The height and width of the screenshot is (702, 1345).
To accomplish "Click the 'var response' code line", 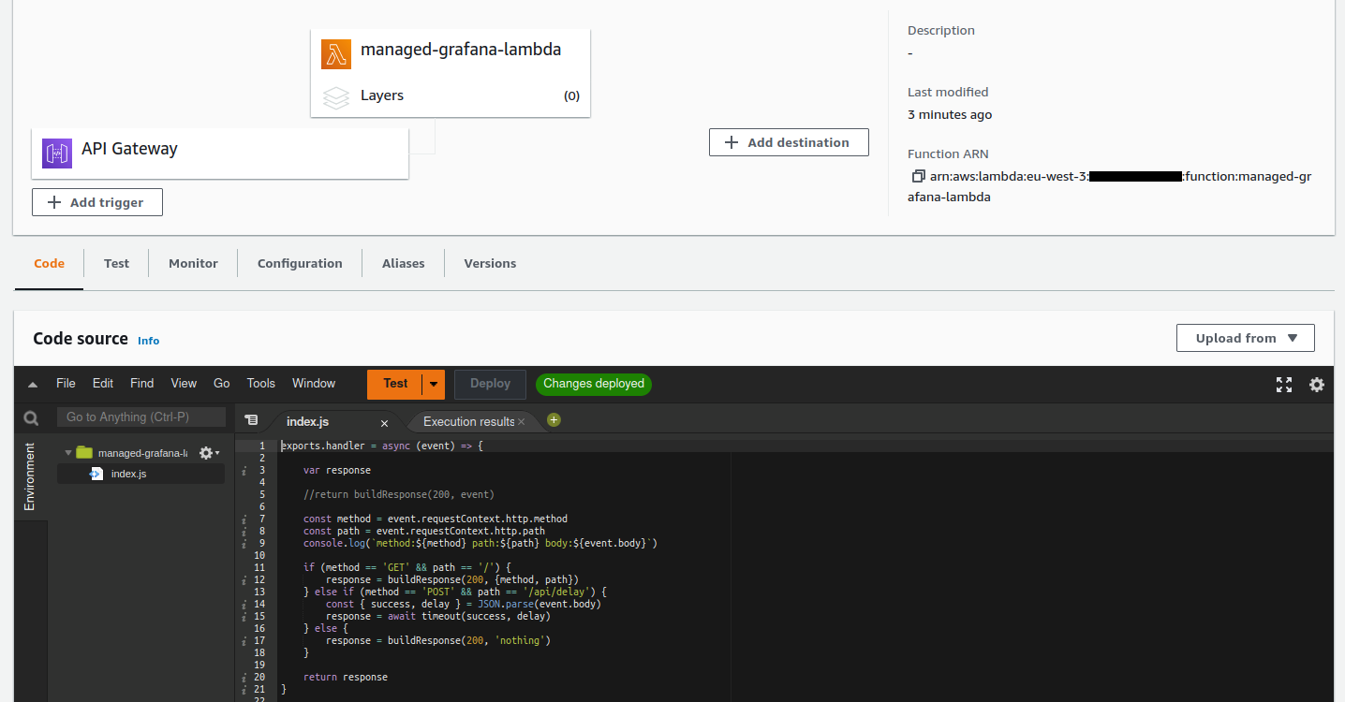I will point(337,471).
